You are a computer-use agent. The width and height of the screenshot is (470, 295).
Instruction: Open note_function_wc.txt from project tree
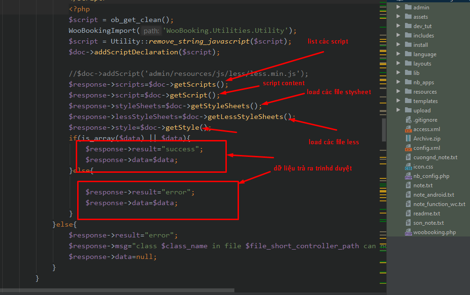pyautogui.click(x=439, y=204)
